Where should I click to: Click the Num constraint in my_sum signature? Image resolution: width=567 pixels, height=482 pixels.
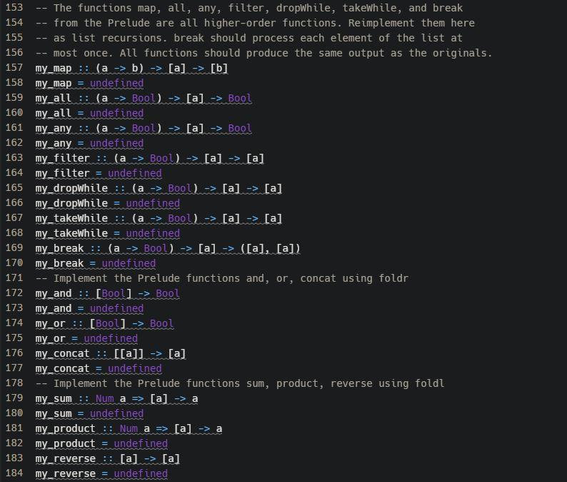point(104,399)
